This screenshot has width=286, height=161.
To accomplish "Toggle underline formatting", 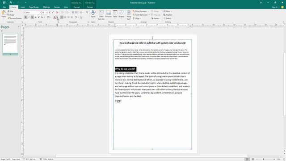I will click(32, 17).
